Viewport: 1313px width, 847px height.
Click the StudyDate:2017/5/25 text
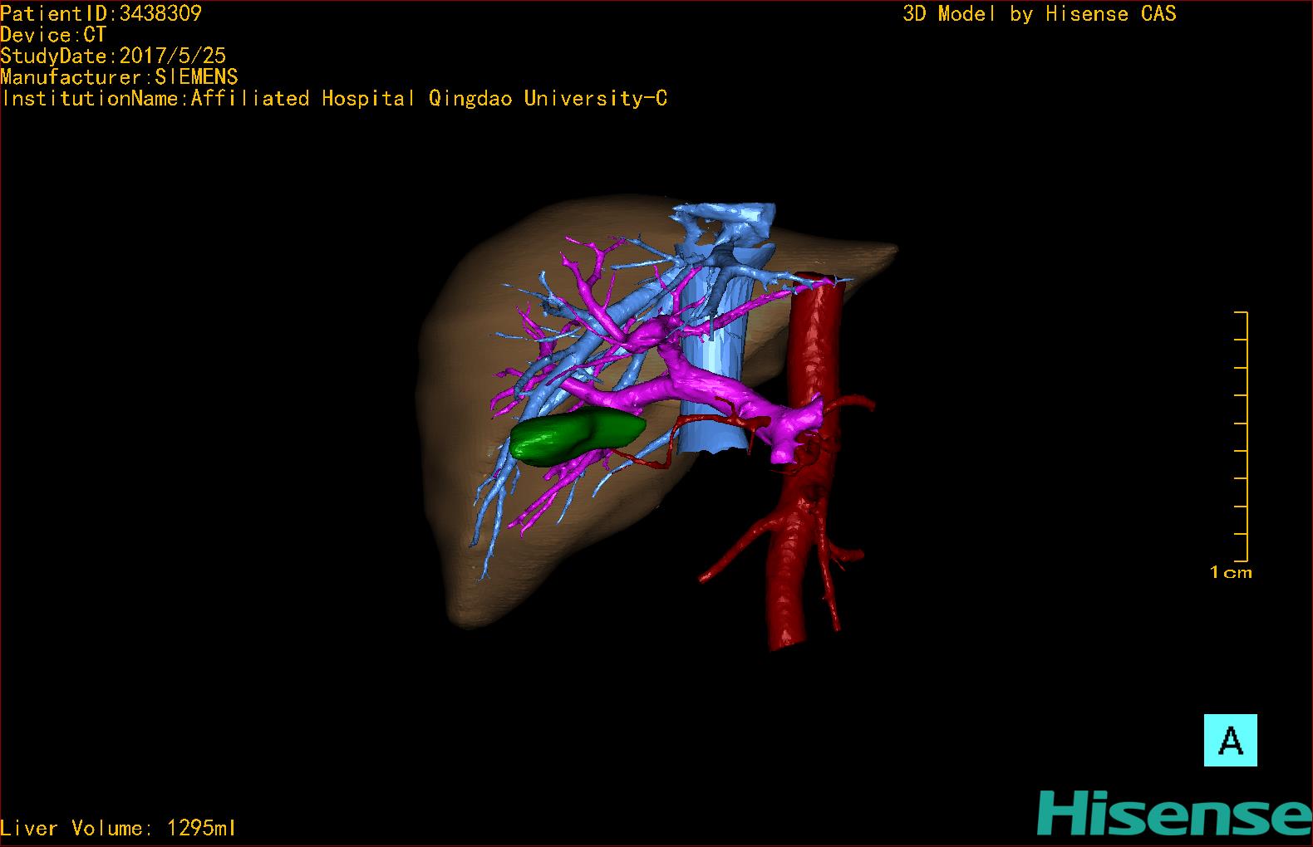click(x=113, y=56)
